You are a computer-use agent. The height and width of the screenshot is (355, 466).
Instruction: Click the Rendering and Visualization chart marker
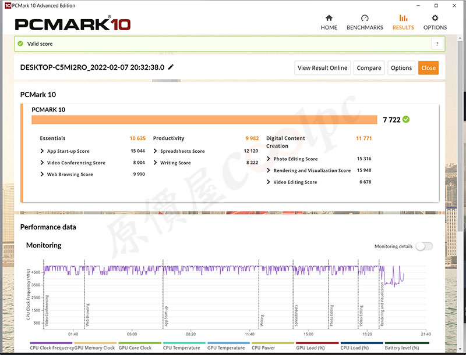point(382,304)
